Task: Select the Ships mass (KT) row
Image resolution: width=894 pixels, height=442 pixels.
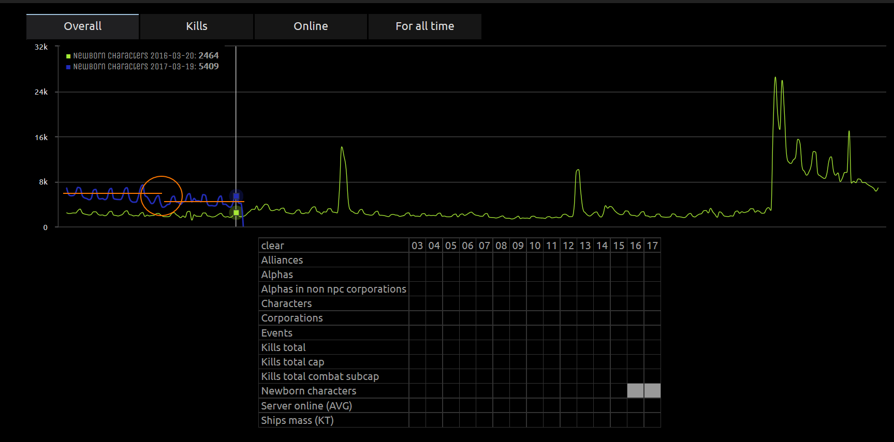Action: 333,420
